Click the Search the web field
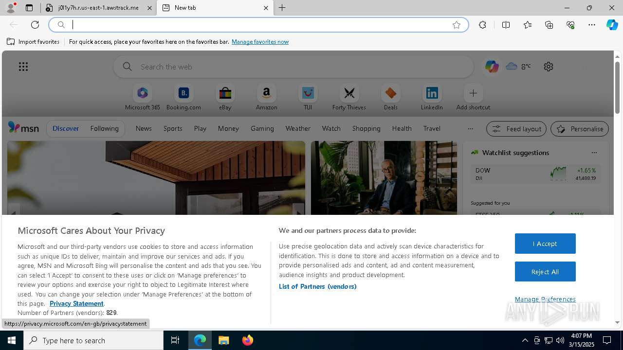 (x=293, y=67)
